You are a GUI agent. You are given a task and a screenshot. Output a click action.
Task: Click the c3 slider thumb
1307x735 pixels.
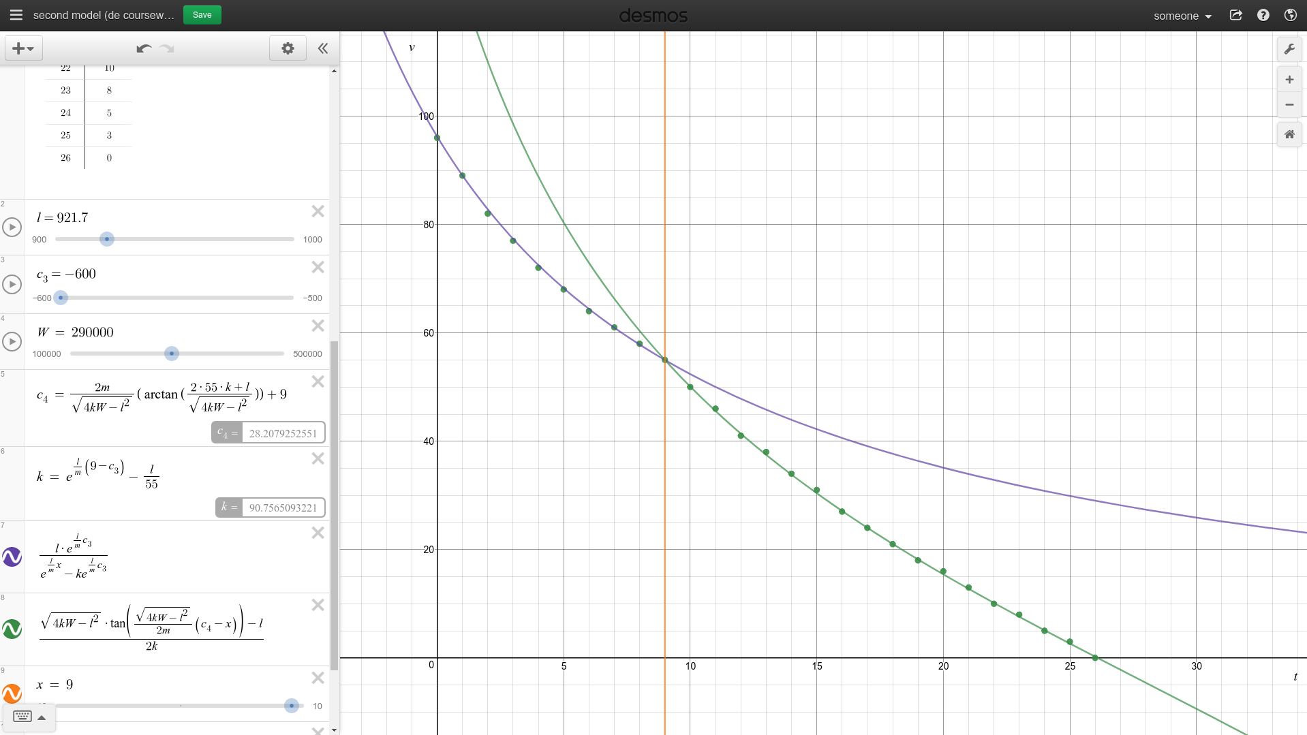61,298
